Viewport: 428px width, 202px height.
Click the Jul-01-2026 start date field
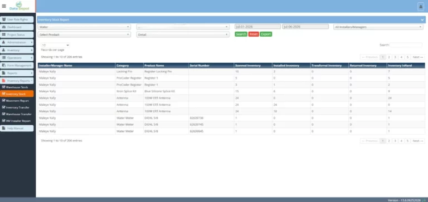(x=257, y=27)
